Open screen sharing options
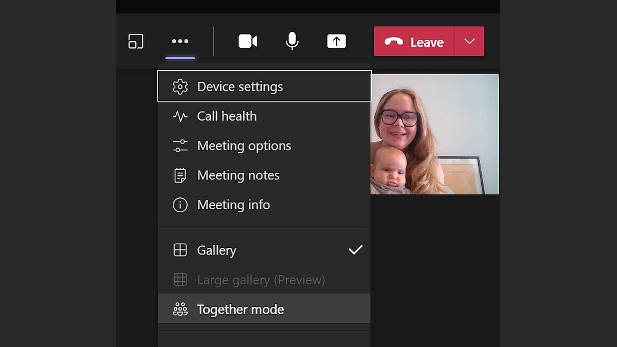 click(x=336, y=41)
